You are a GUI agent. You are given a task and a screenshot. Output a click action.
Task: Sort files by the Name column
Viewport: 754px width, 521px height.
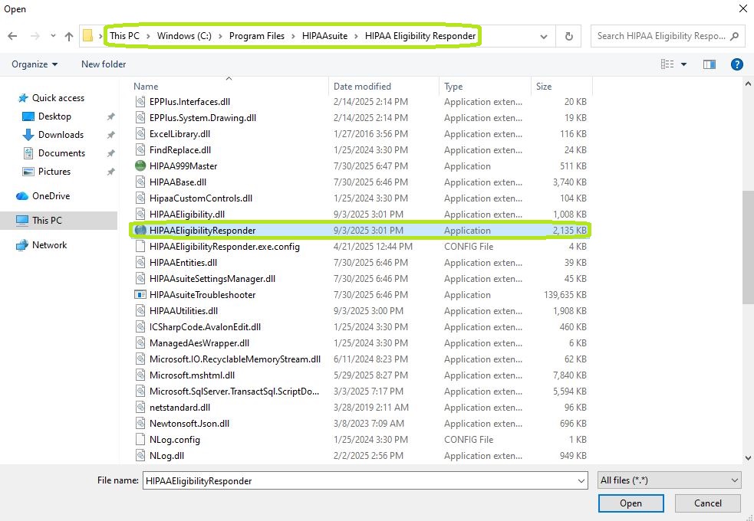pyautogui.click(x=146, y=87)
